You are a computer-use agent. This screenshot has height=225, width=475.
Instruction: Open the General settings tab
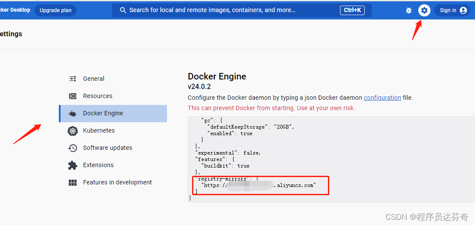[112, 79]
